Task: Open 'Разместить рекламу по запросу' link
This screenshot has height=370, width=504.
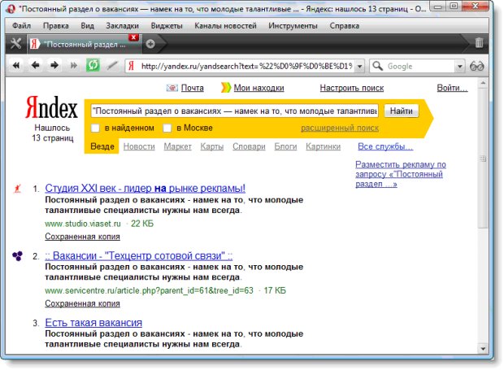Action: [401, 174]
